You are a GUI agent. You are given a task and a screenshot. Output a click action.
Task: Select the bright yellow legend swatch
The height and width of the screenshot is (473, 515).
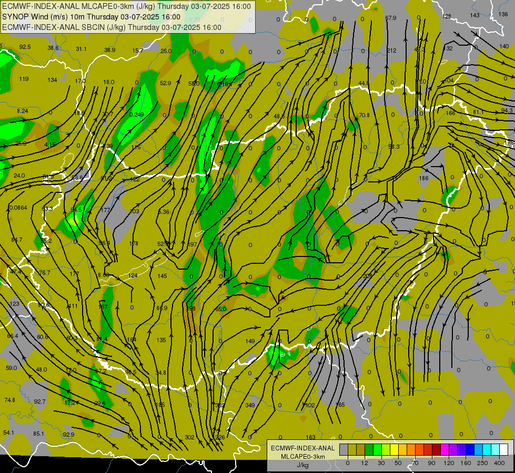[395, 449]
